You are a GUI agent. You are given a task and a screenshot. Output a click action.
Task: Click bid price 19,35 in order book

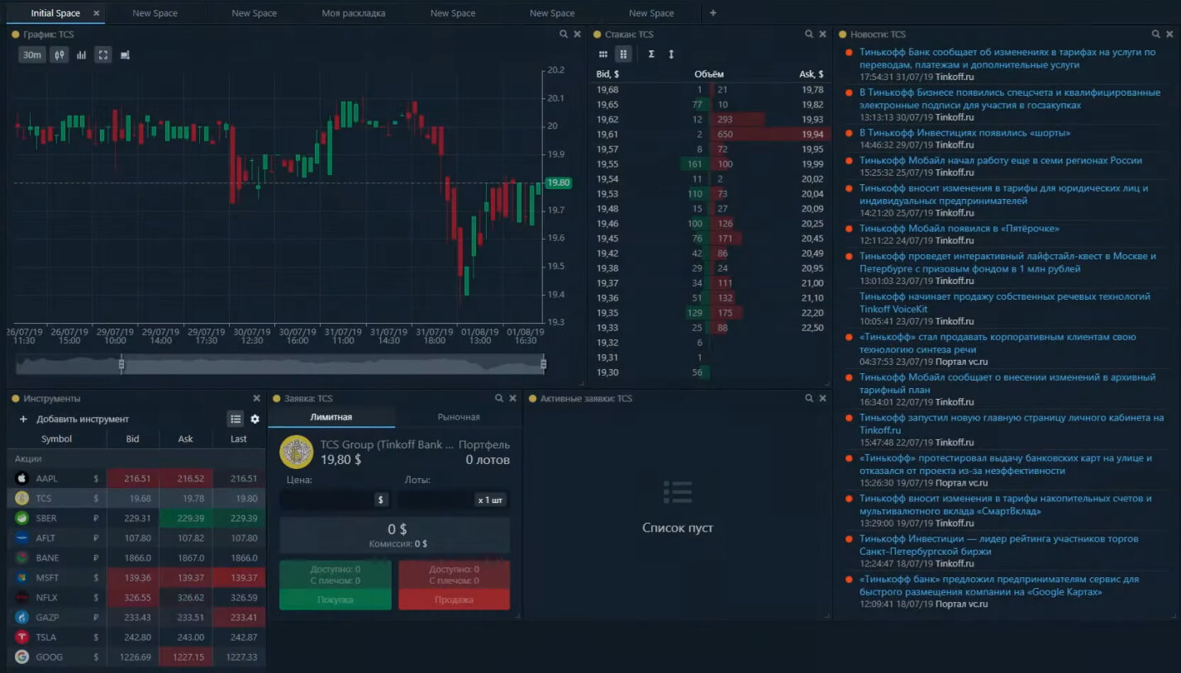(607, 312)
